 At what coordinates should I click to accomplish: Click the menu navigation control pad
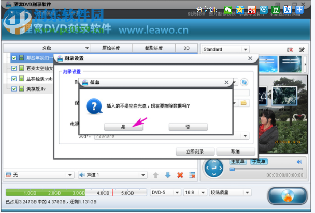point(214,168)
